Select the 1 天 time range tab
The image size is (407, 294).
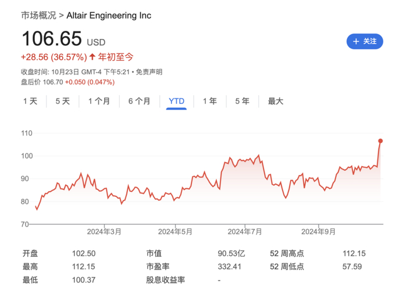[x=30, y=101]
